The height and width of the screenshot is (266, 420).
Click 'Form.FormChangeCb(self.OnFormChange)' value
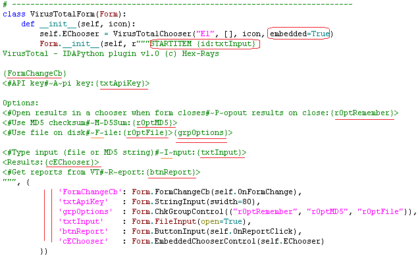(215, 192)
